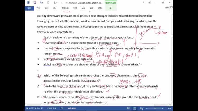Open the 文件 (File) tab
Viewport: 198px width, 111px height.
pos(29,8)
